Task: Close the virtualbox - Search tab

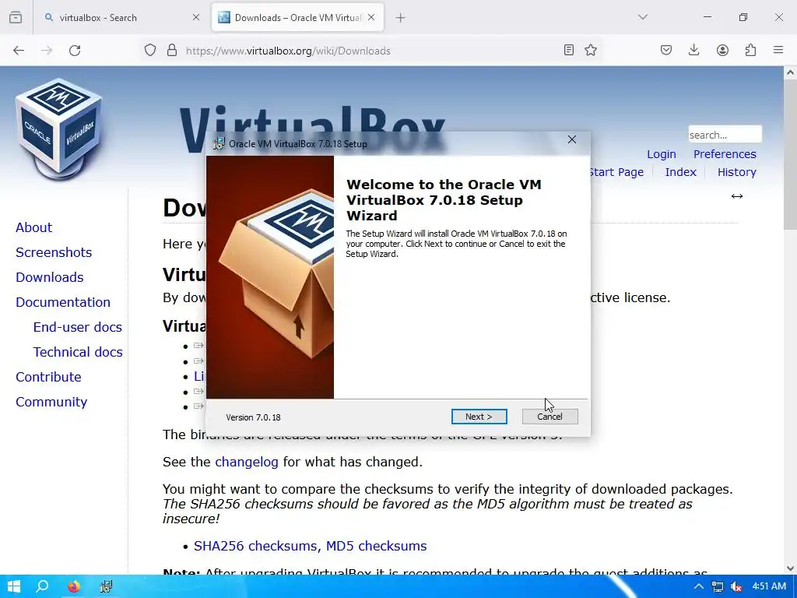Action: (196, 17)
